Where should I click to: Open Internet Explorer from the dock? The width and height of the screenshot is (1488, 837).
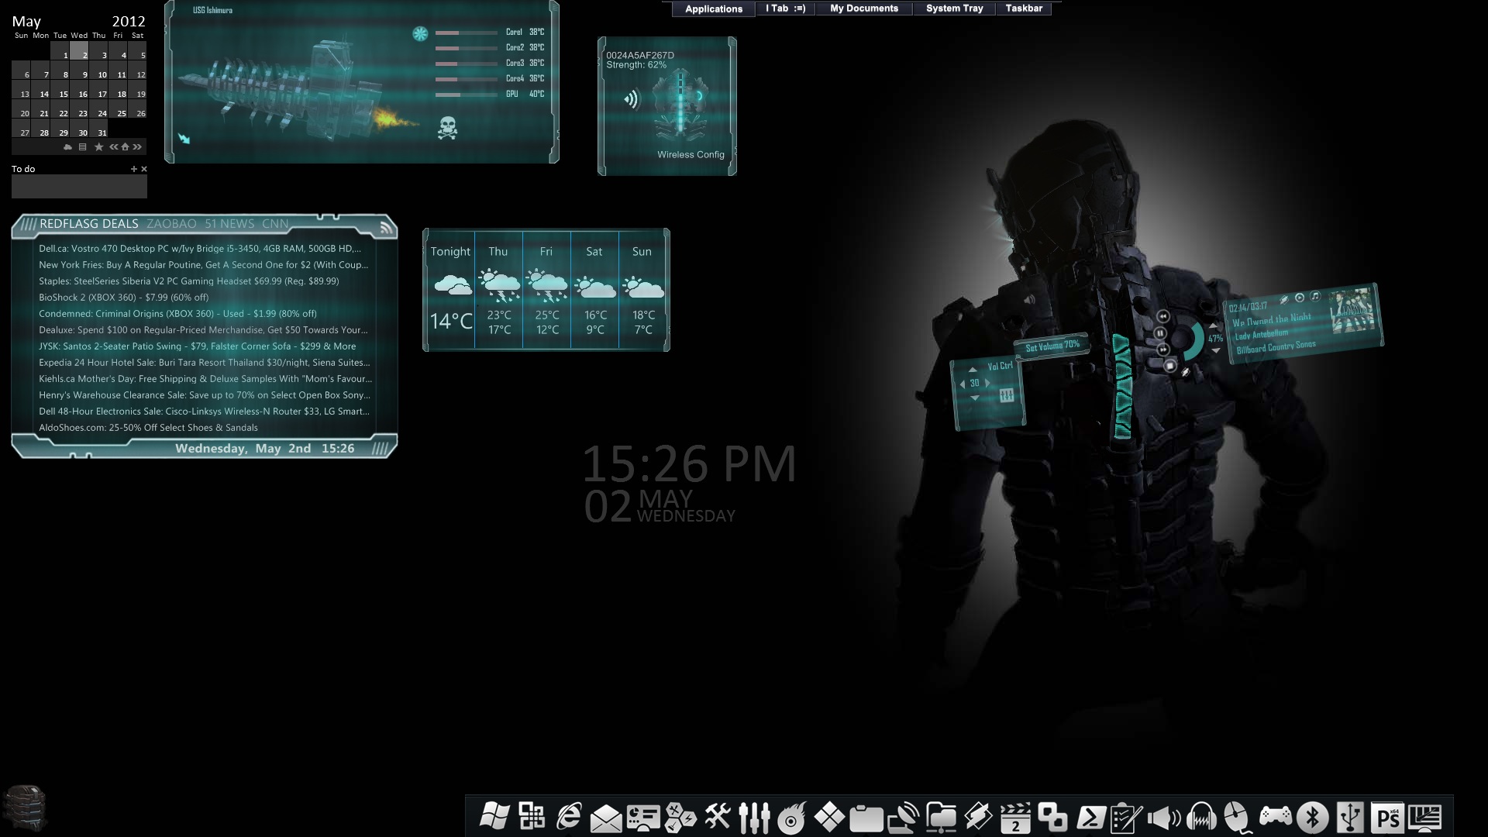(567, 816)
